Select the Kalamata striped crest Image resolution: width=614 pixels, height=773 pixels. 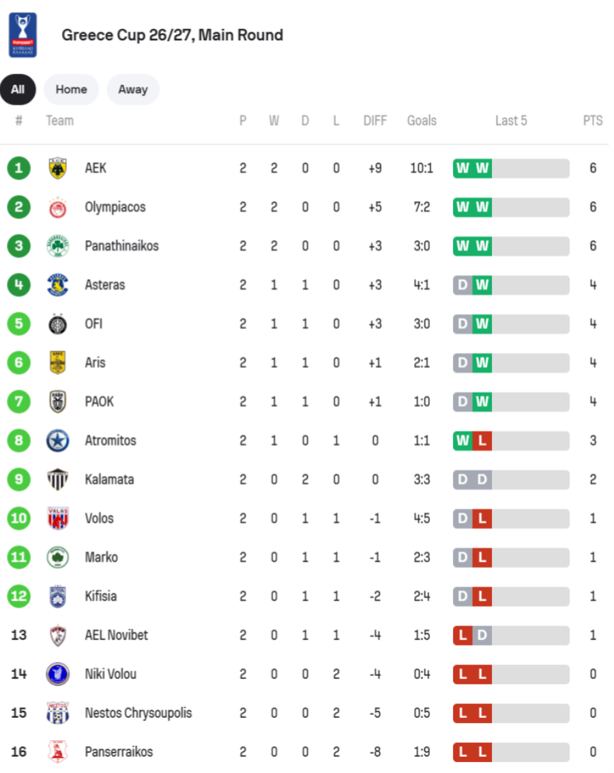pos(57,479)
